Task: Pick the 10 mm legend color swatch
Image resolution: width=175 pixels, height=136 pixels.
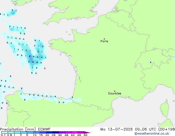Action: (36, 132)
